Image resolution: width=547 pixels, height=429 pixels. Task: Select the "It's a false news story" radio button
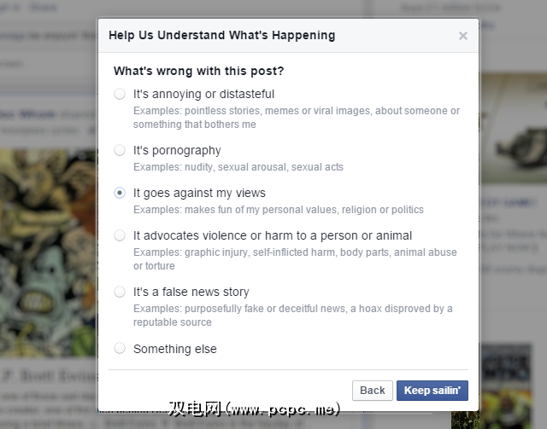(120, 292)
